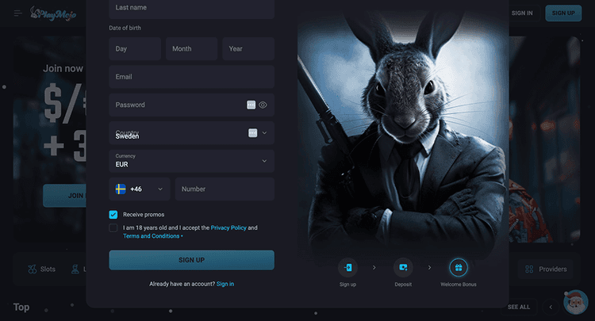
Task: Open the +46 phone code dropdown
Action: click(140, 189)
